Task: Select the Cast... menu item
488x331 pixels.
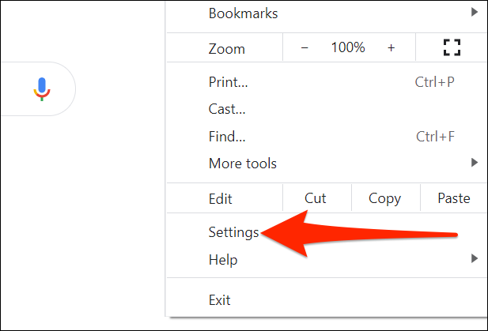Action: pos(227,109)
